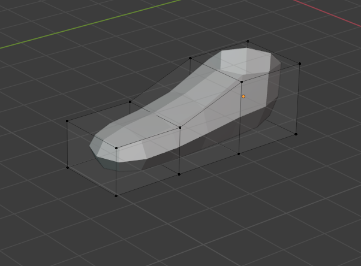Click the orange object origin dot
Image resolution: width=361 pixels, height=266 pixels.
click(243, 96)
